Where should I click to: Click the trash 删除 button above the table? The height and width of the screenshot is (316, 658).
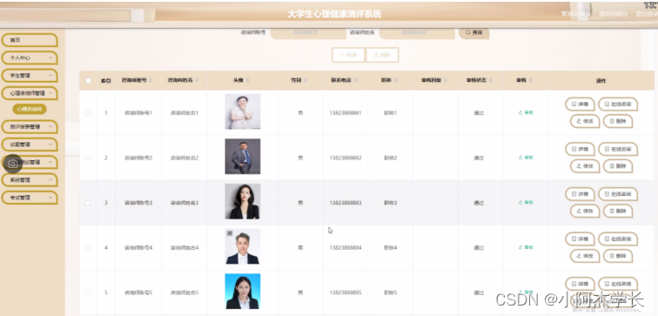[382, 55]
